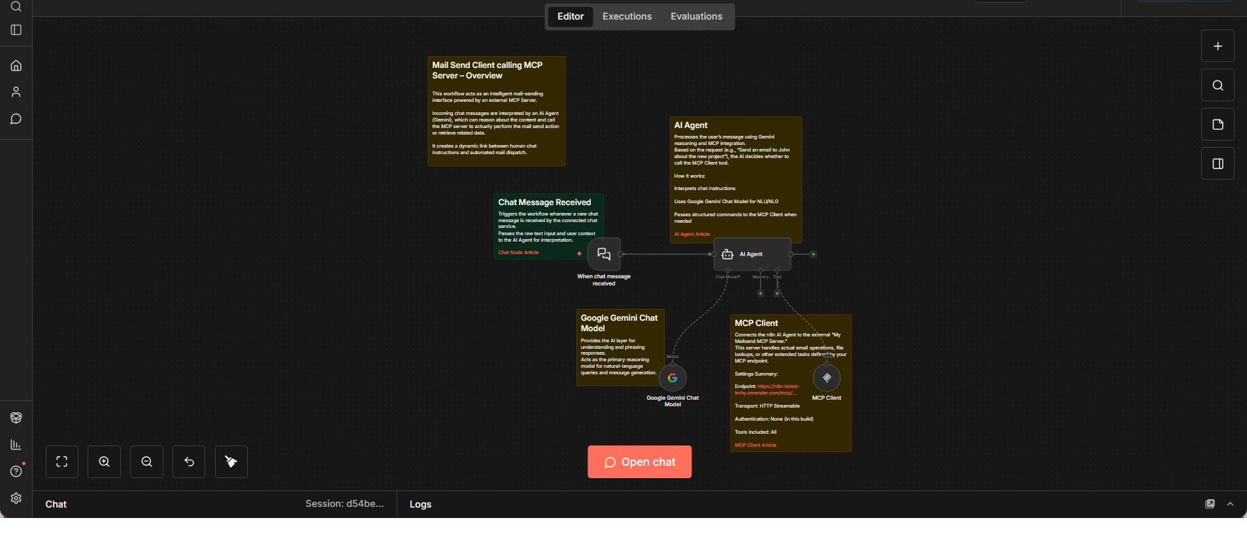Open the sticky note icon
1247x550 pixels.
(1218, 125)
